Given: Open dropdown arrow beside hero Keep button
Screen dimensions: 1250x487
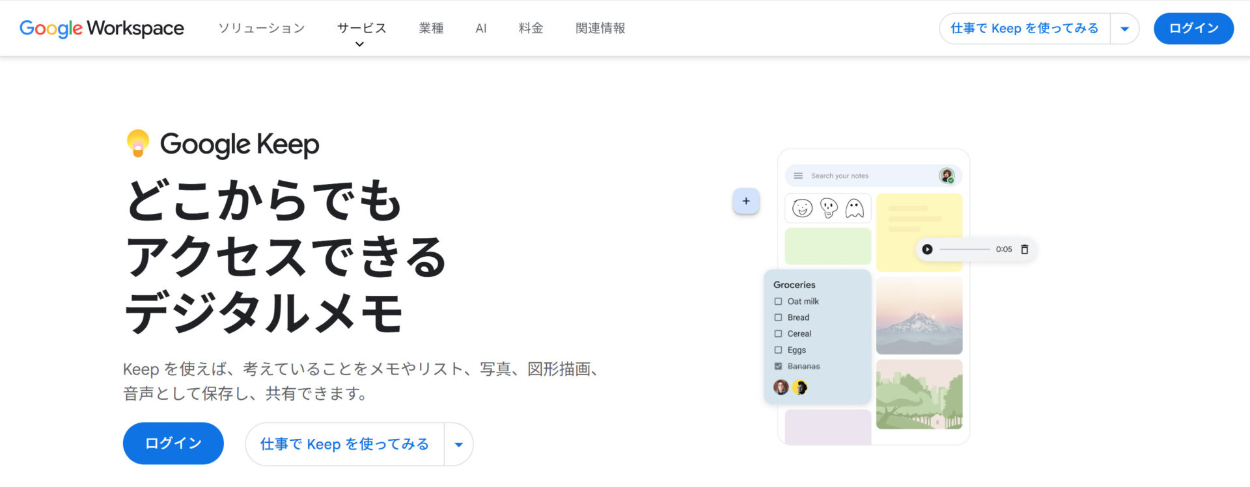Looking at the screenshot, I should [458, 445].
